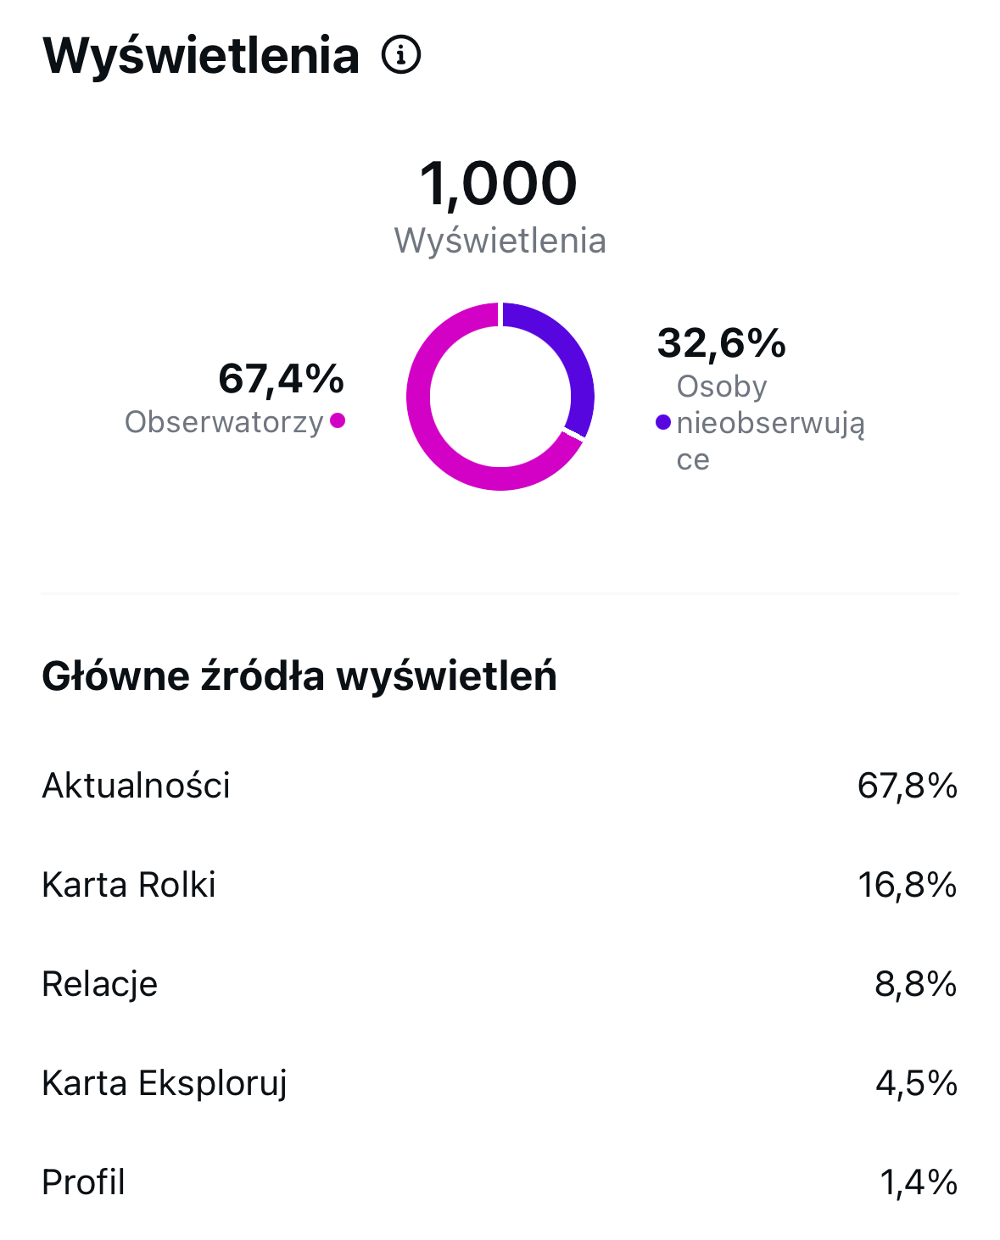Click the pink Obserwatorzy legend dot
The height and width of the screenshot is (1240, 1000).
pos(338,420)
